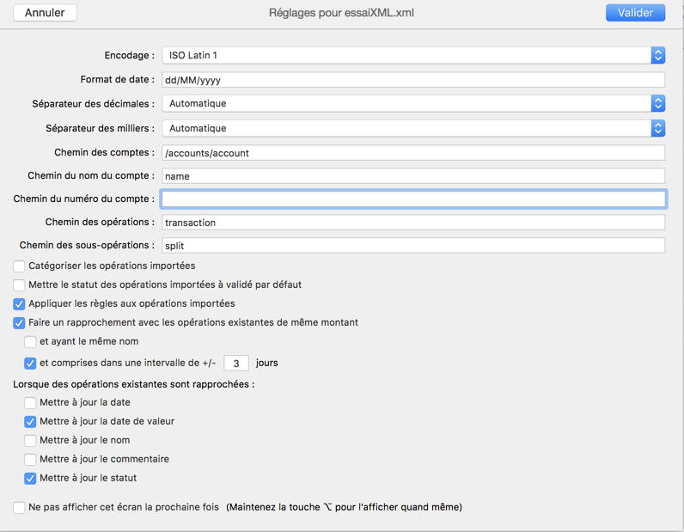The image size is (684, 532).
Task: Check Mettre le statut à validé par défaut
Action: 19,285
